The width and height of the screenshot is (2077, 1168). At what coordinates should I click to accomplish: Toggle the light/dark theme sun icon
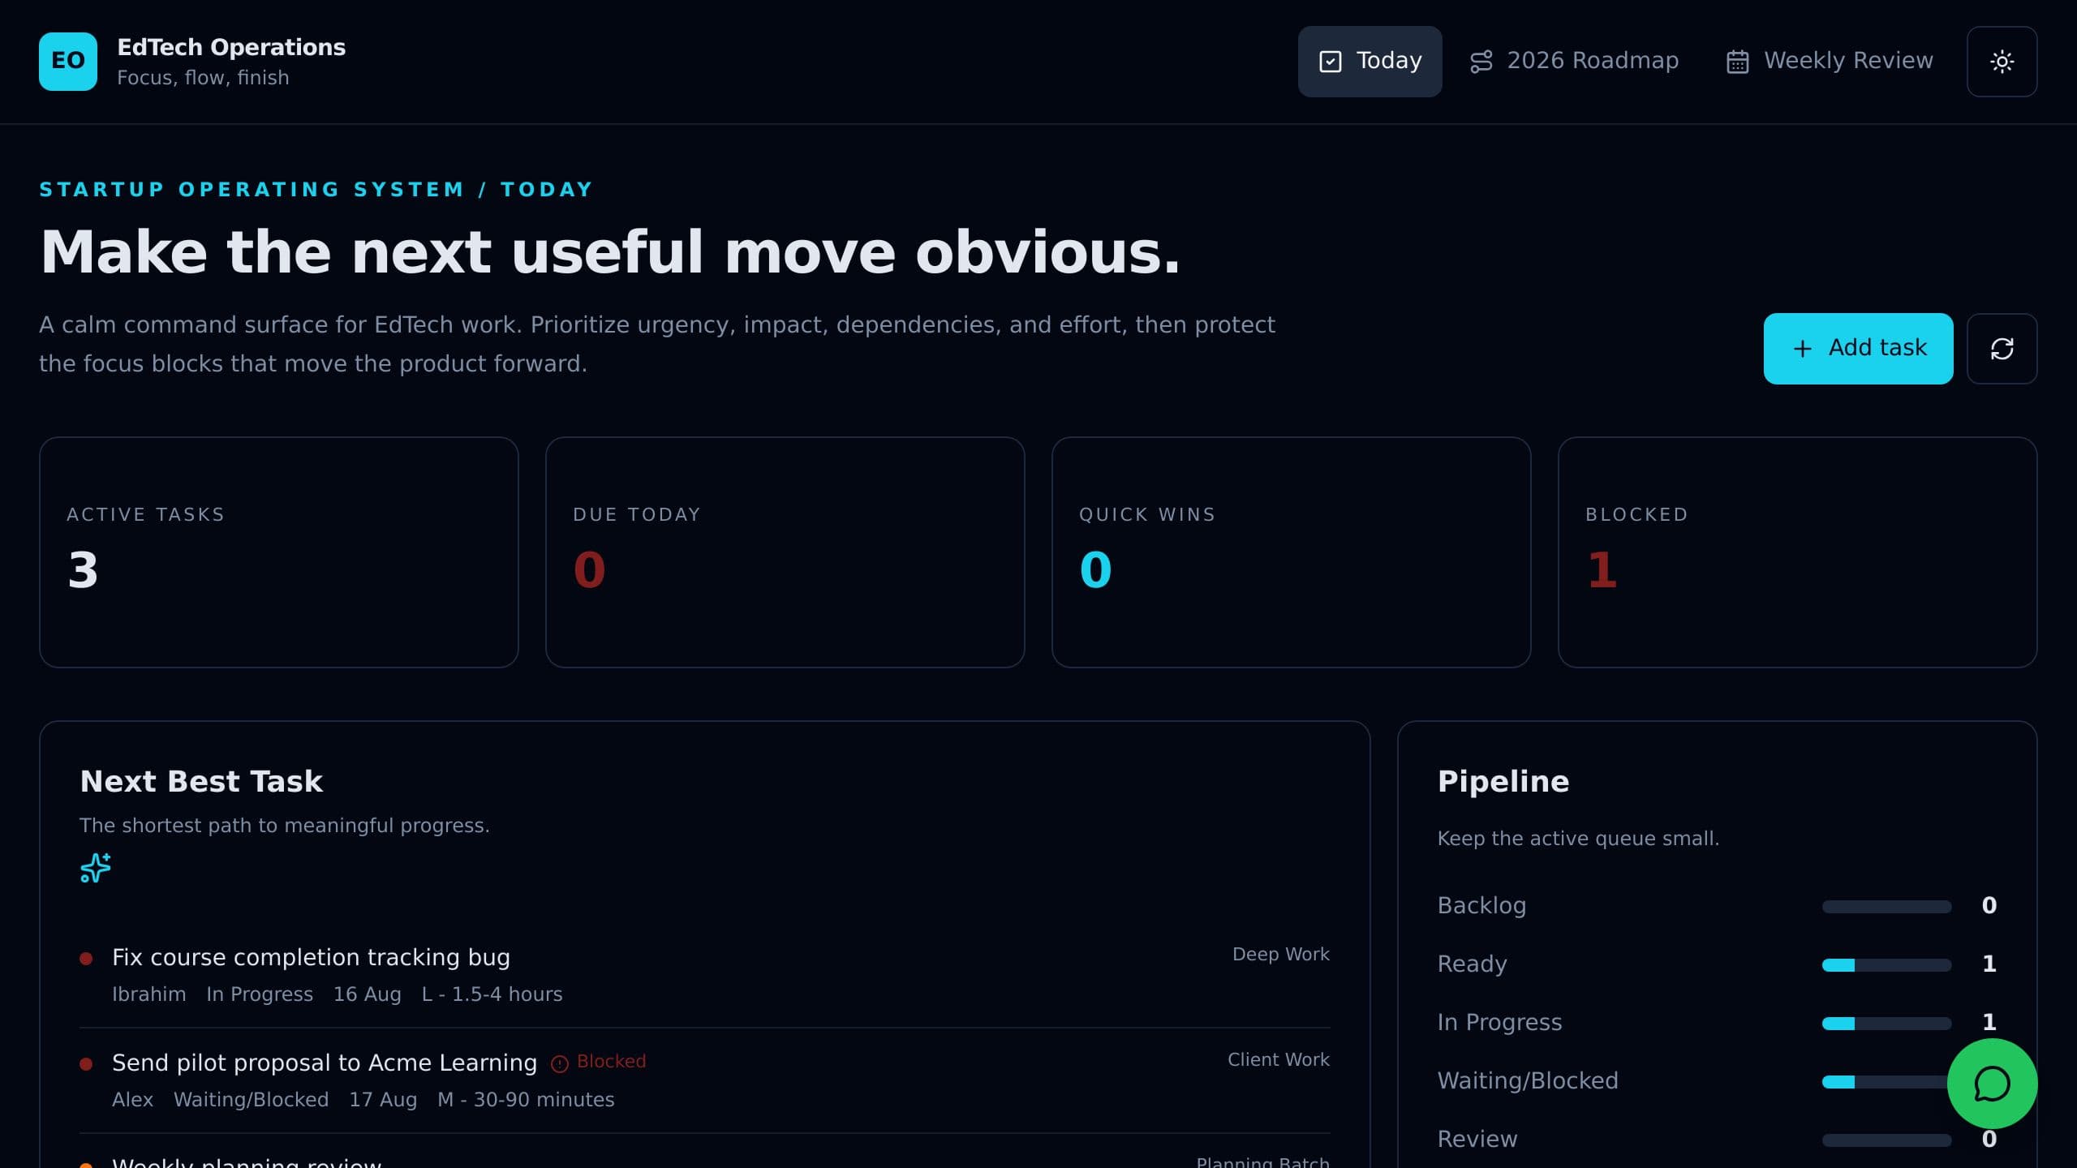click(x=2002, y=62)
